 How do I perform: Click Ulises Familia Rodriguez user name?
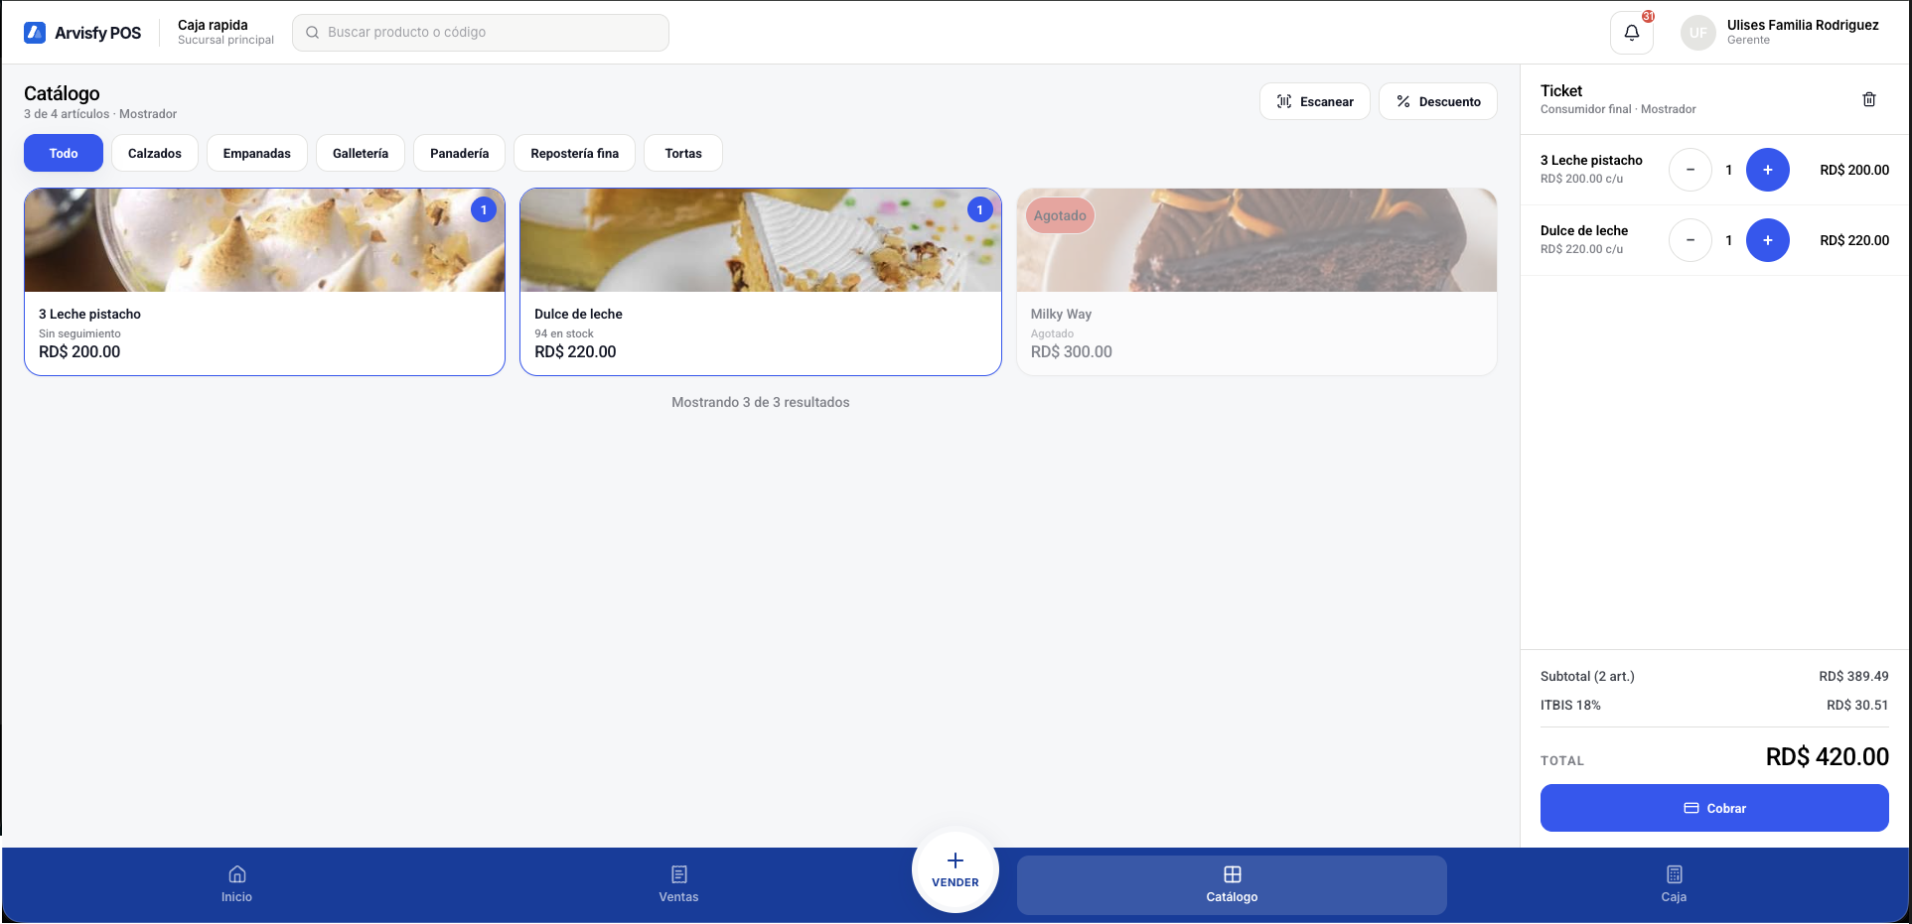1803,25
